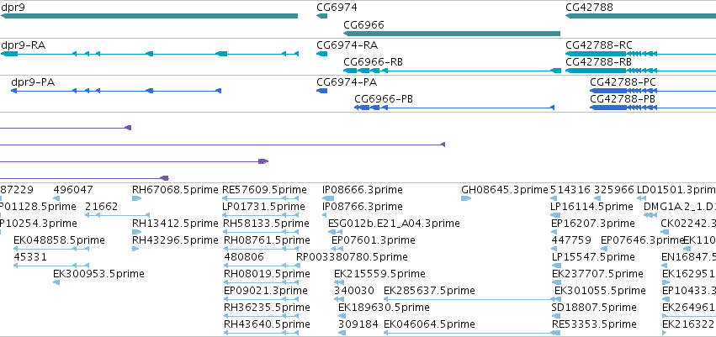
Task: Click the RP003380780.5prime label
Action: [352, 257]
